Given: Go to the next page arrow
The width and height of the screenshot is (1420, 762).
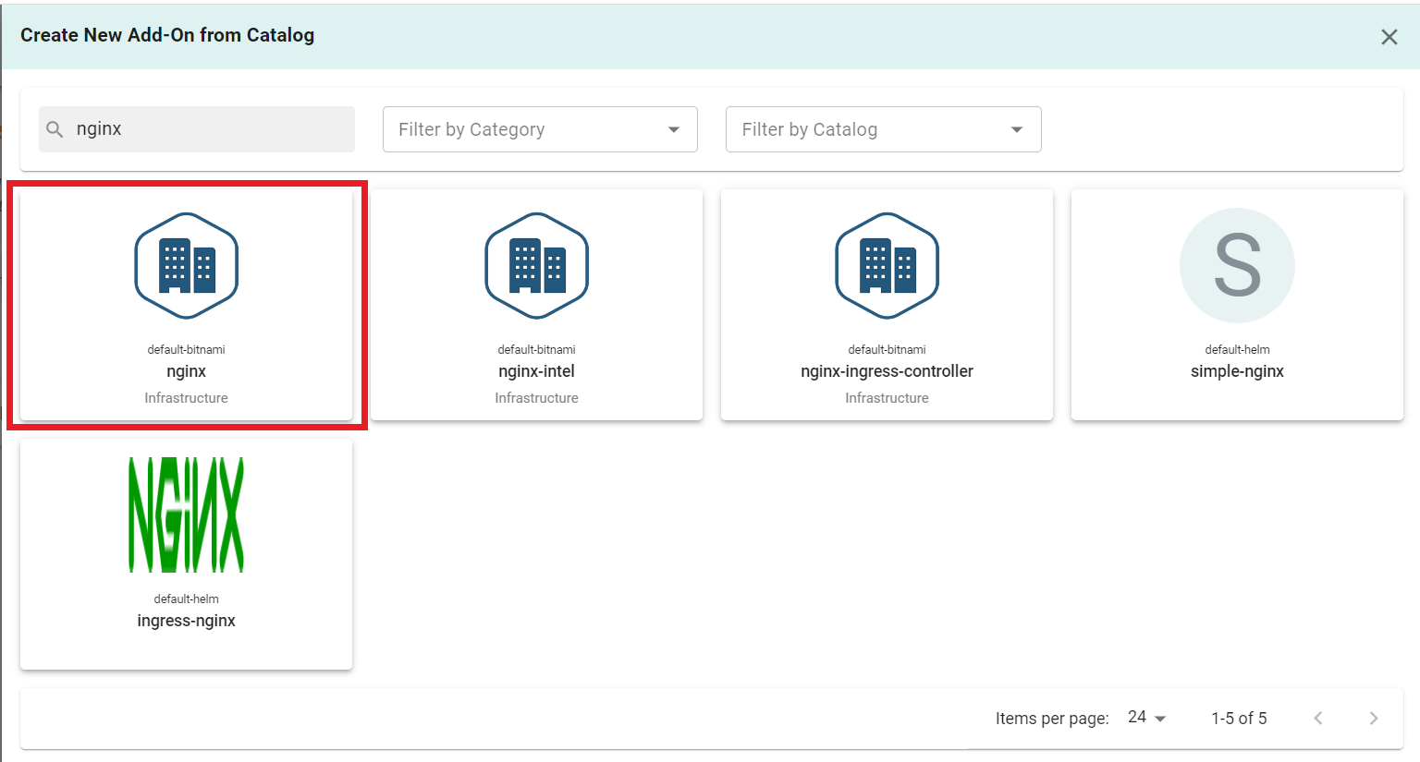Looking at the screenshot, I should pyautogui.click(x=1374, y=719).
